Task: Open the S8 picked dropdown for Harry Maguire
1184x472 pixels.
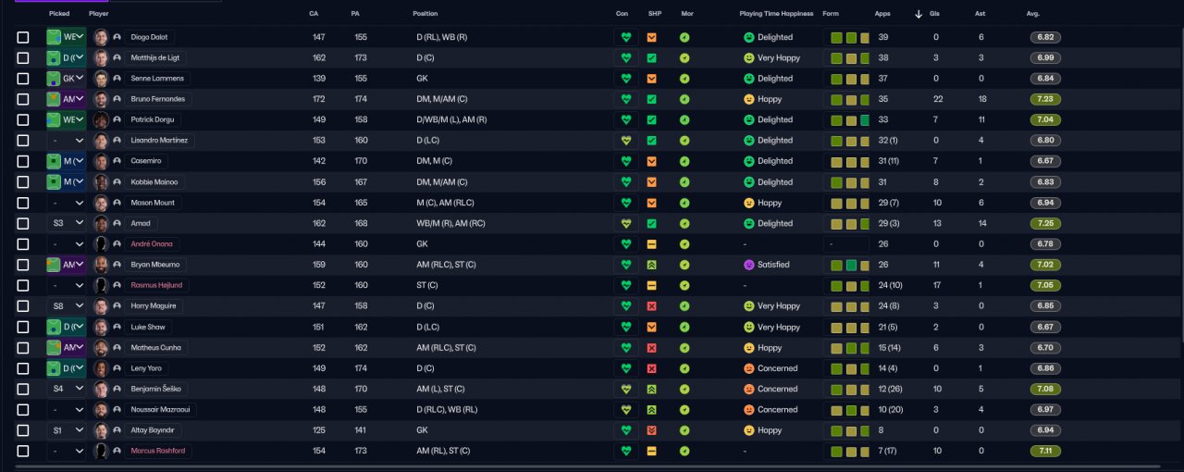Action: [66, 306]
